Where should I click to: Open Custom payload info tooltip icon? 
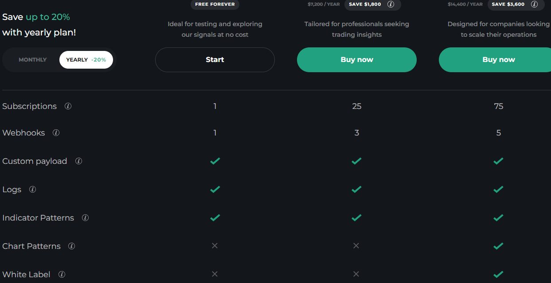click(78, 161)
